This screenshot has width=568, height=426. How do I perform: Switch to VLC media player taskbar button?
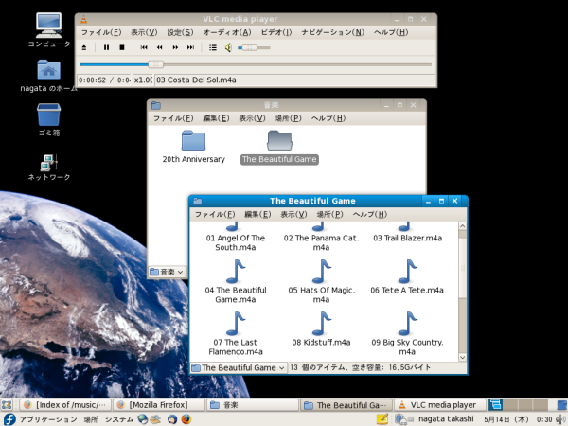tap(440, 404)
